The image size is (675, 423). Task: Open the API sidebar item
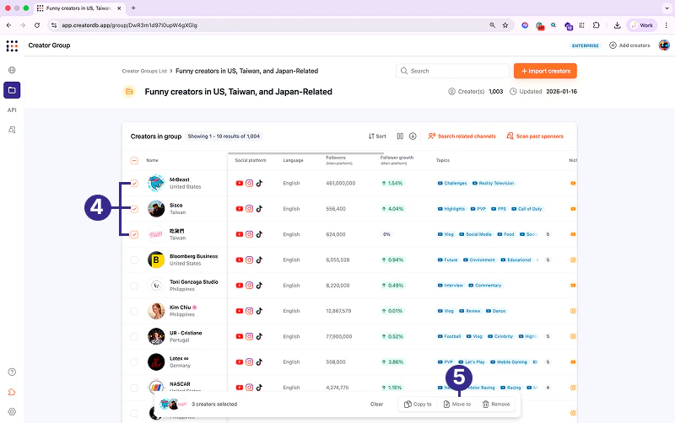tap(12, 110)
